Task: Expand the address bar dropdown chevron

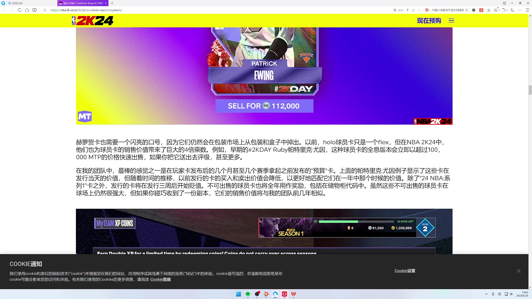Action: point(419,10)
